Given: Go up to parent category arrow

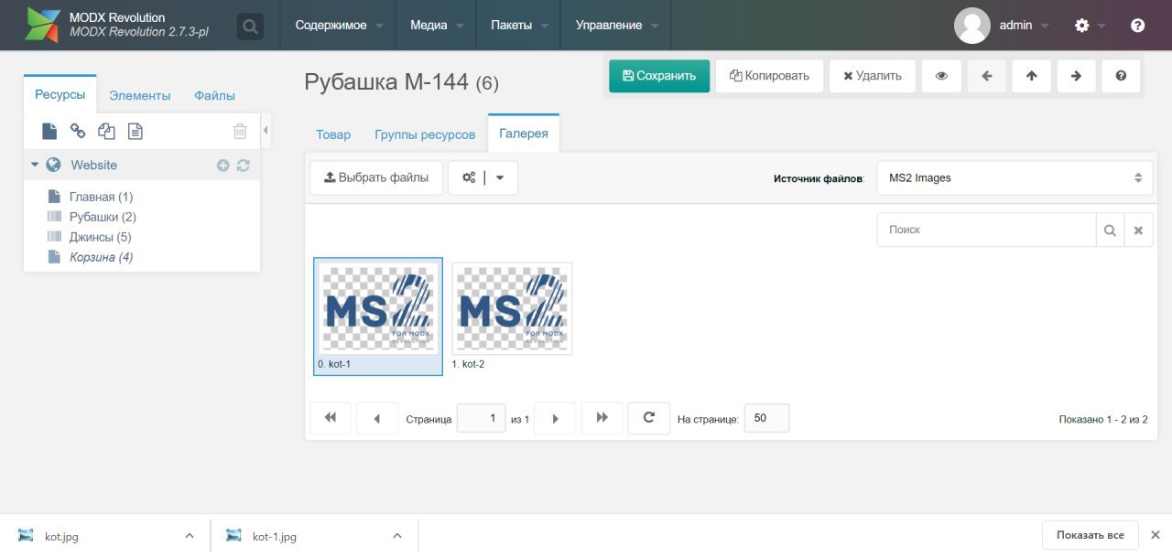Looking at the screenshot, I should pos(1032,76).
